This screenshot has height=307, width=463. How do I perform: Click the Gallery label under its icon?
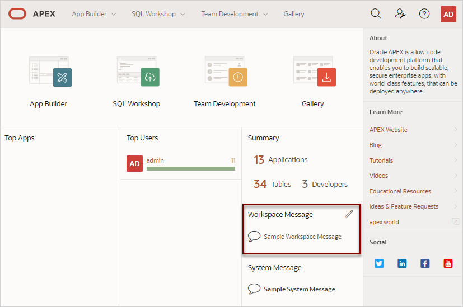(313, 104)
